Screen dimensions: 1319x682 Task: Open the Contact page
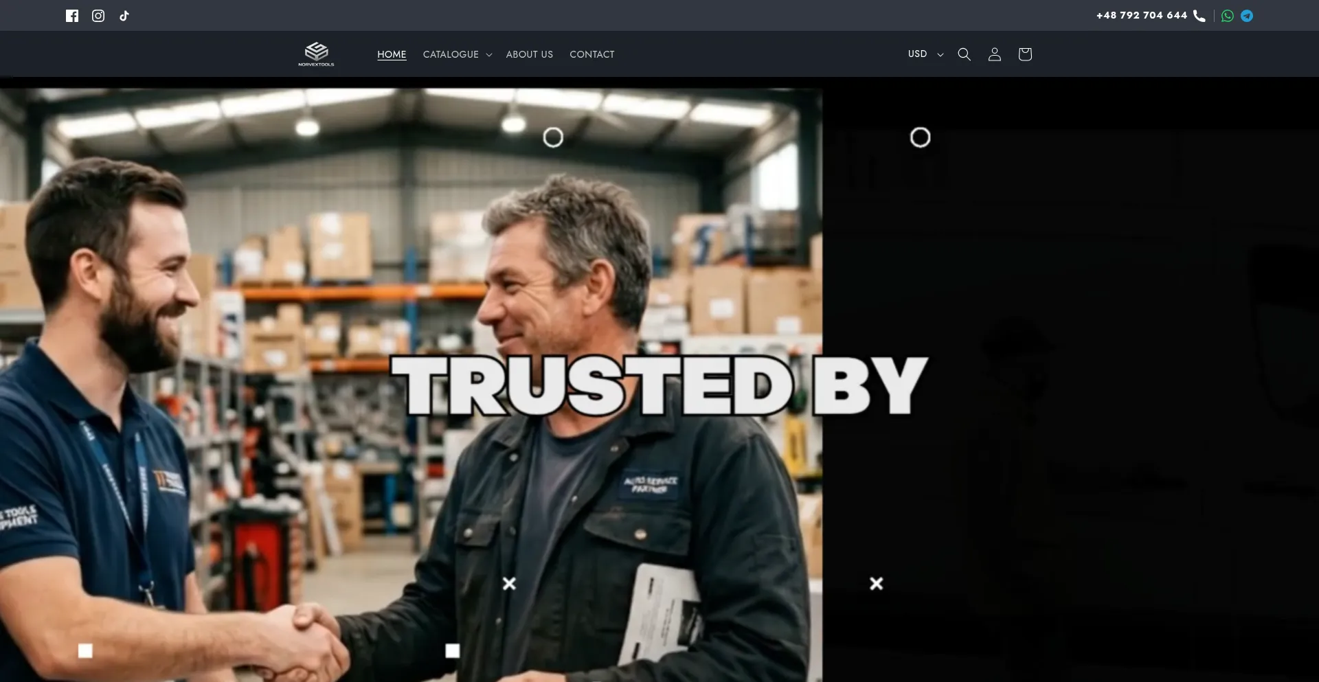click(x=592, y=54)
